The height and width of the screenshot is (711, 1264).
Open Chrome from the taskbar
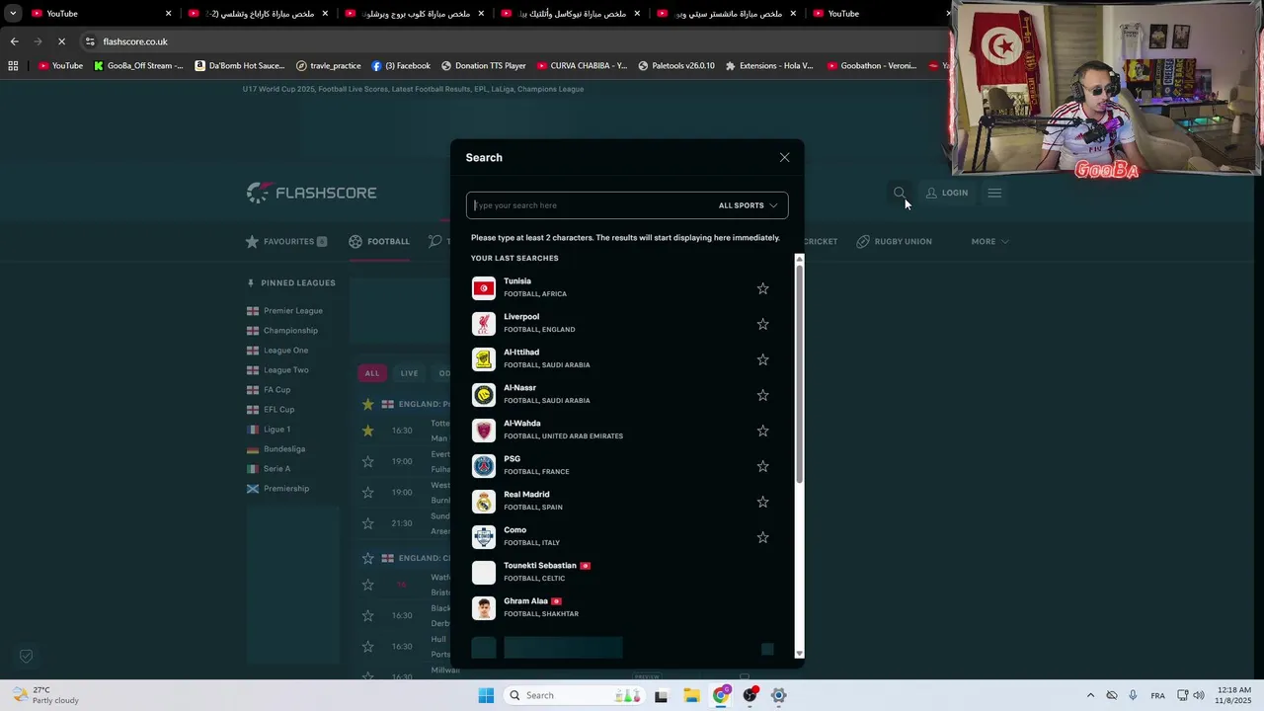point(721,695)
